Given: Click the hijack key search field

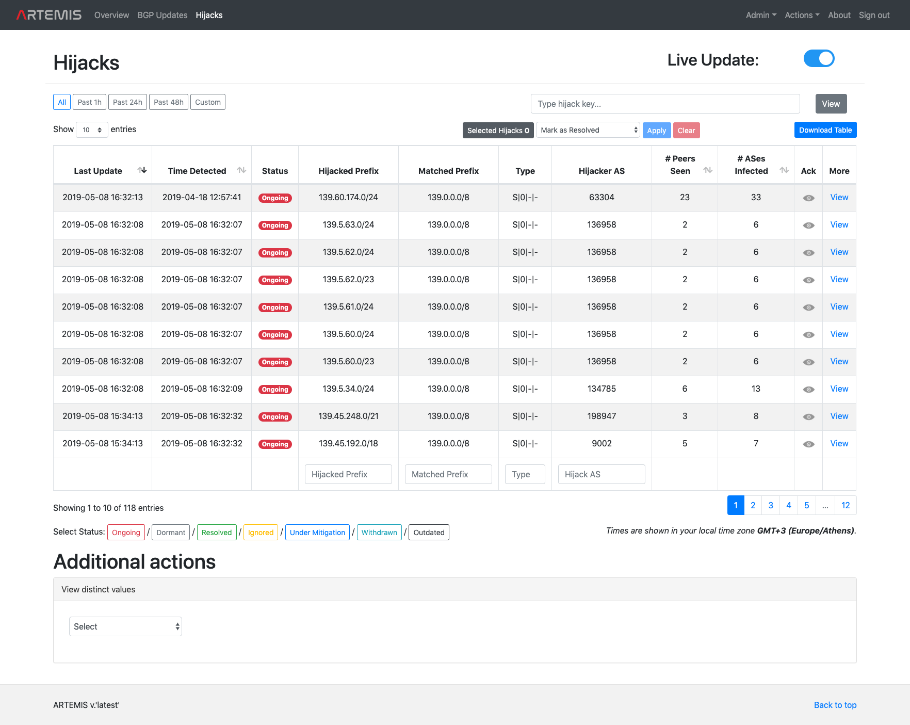Looking at the screenshot, I should (x=665, y=103).
